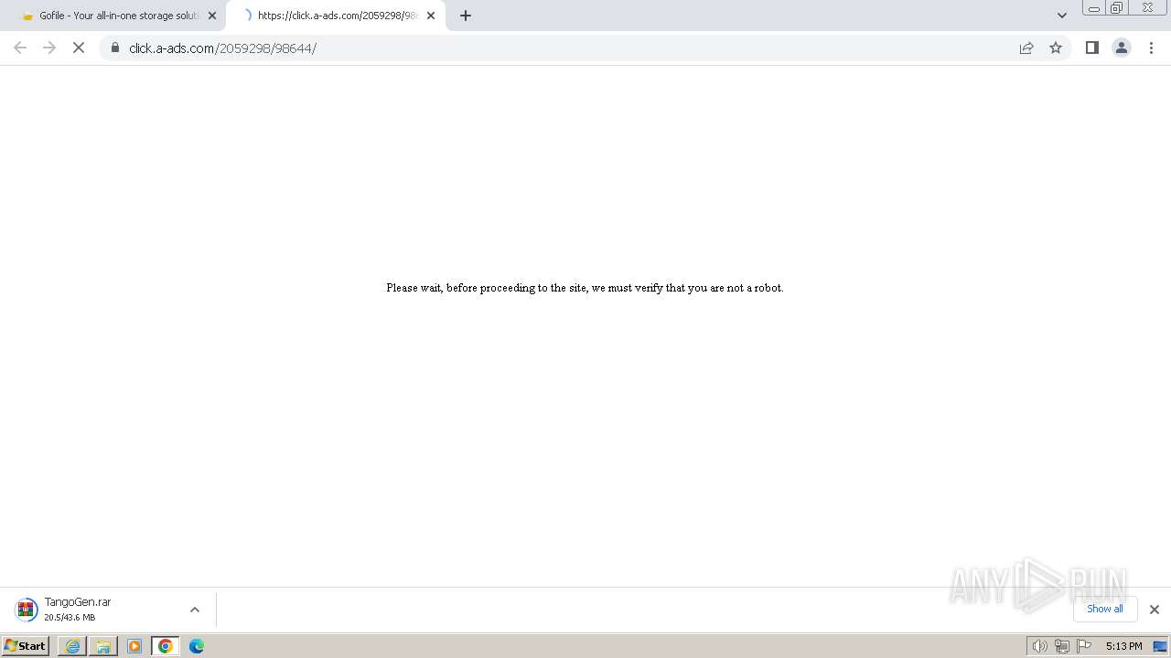Open the tab search dropdown

(x=1062, y=16)
